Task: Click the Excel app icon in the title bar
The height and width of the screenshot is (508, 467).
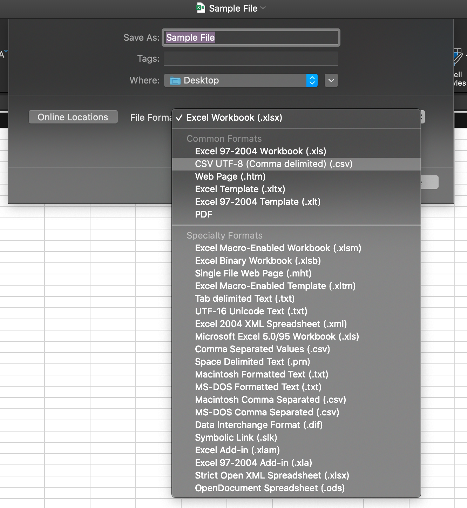Action: (x=200, y=8)
